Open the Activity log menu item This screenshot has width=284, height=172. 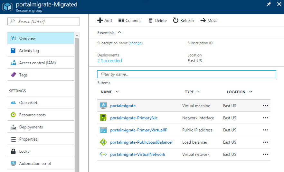(29, 51)
